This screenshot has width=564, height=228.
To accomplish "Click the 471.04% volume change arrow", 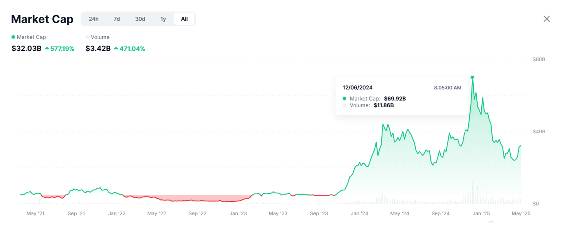I will (x=116, y=48).
